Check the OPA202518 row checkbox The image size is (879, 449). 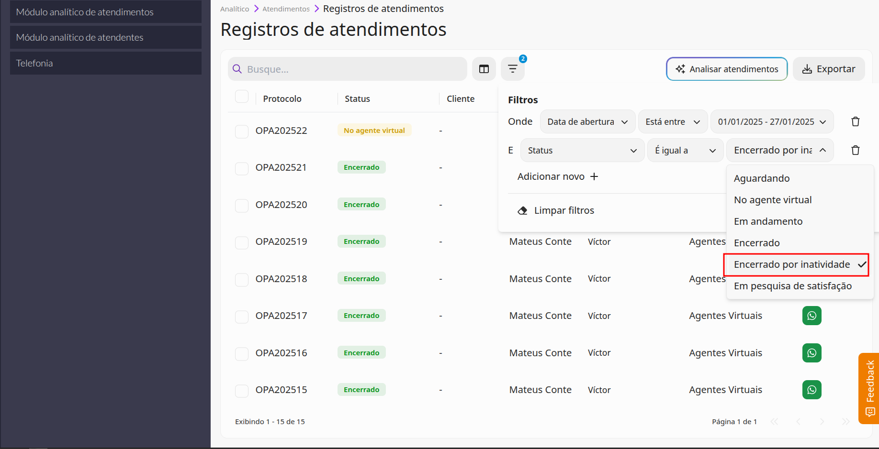(x=242, y=280)
